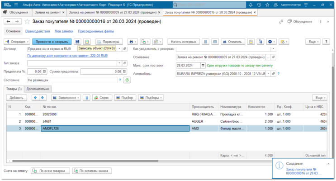Click the icon right after Начать интервью
The height and width of the screenshot is (181, 336).
click(x=205, y=42)
